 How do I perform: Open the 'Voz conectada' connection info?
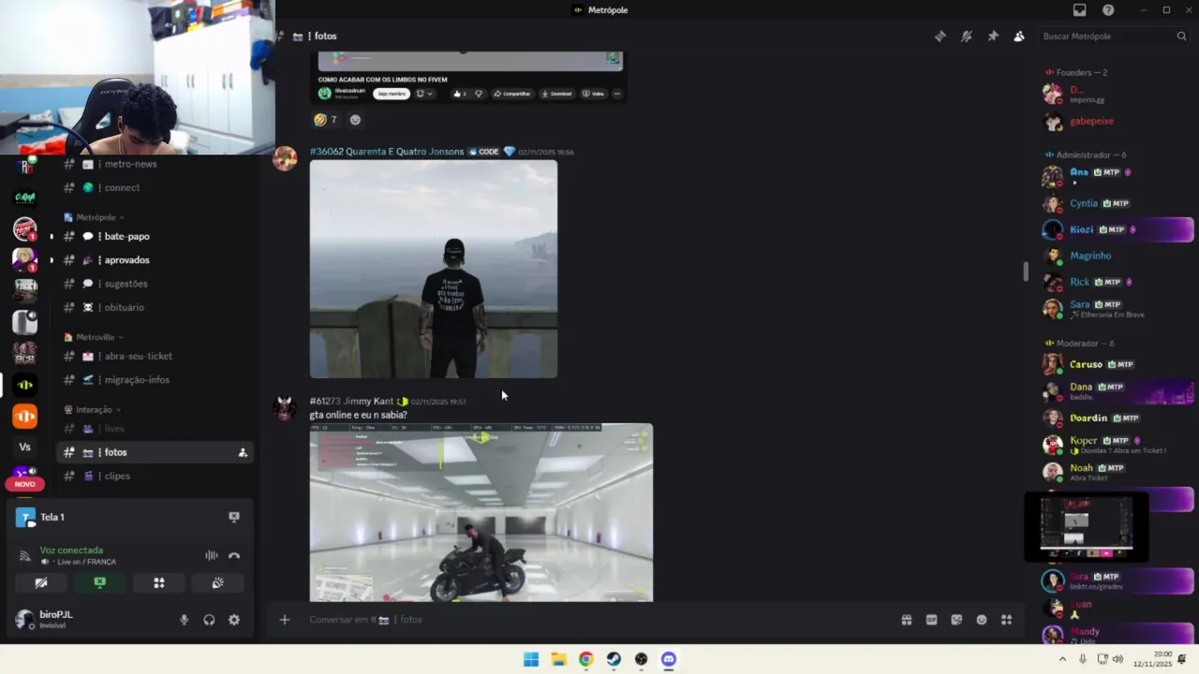[x=71, y=550]
